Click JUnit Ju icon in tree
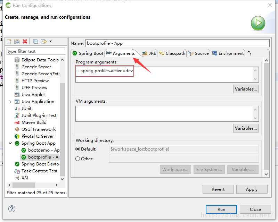The height and width of the screenshot is (222, 278). click(x=17, y=109)
